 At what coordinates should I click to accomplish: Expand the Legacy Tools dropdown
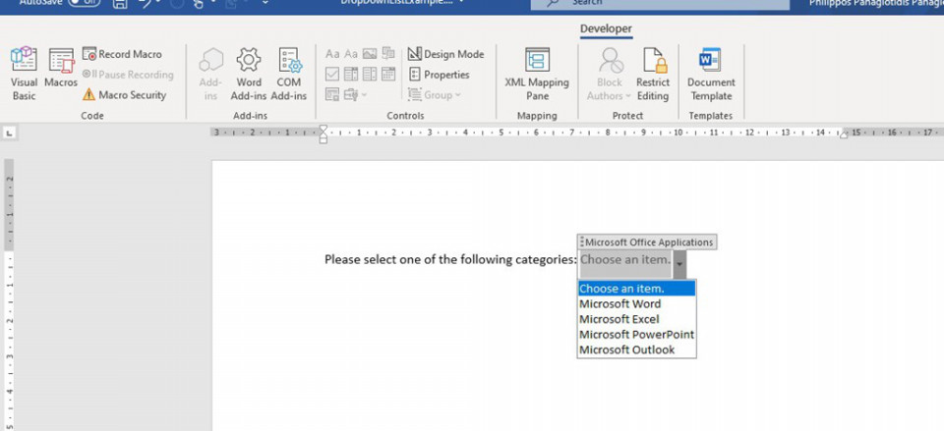356,95
